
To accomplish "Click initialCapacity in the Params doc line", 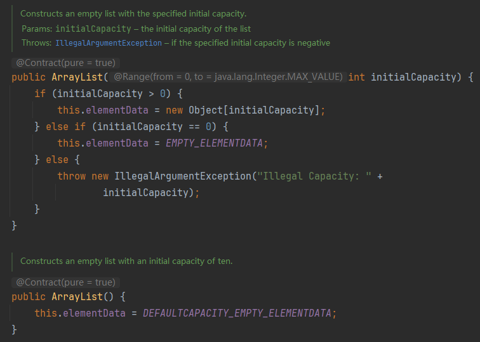I will (x=93, y=29).
